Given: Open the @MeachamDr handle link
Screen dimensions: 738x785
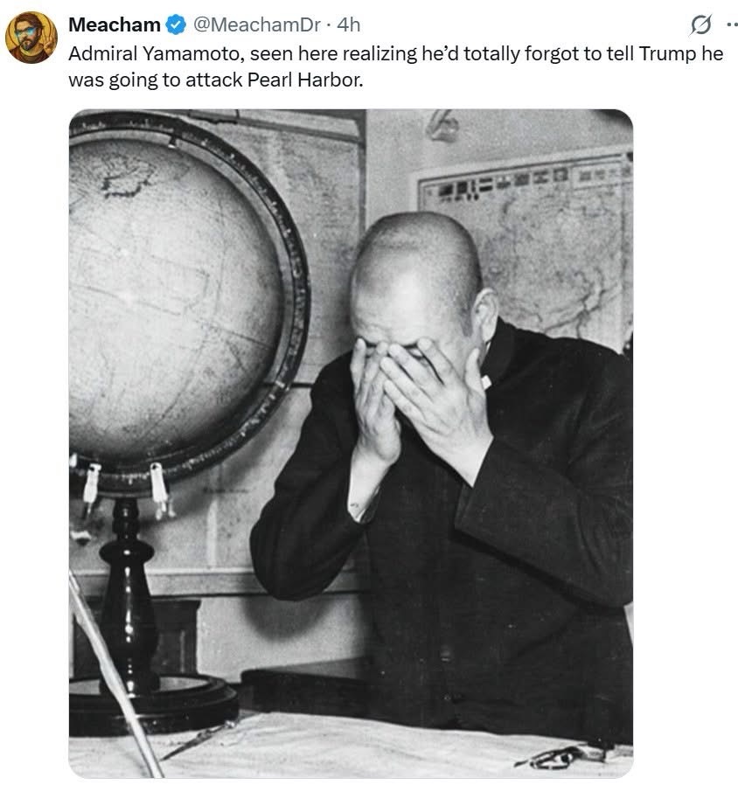Looking at the screenshot, I should point(257,24).
